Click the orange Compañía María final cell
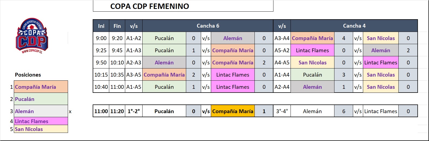The height and width of the screenshot is (141, 429). pos(233,111)
